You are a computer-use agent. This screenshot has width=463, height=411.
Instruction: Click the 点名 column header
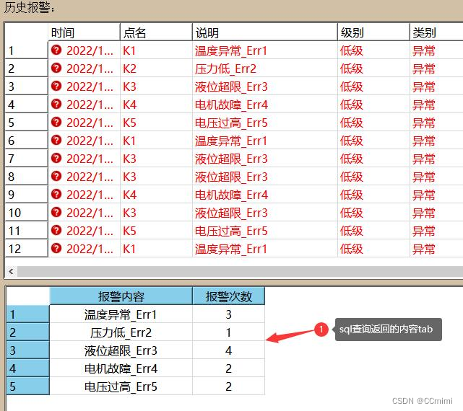[x=156, y=32]
